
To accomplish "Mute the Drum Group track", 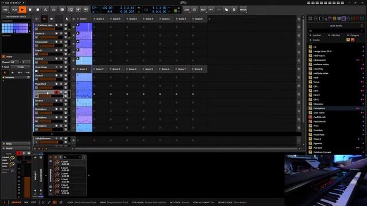I will point(65,68).
